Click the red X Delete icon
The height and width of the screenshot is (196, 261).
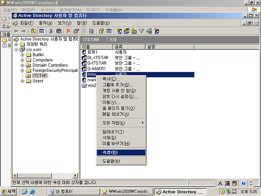(69, 31)
